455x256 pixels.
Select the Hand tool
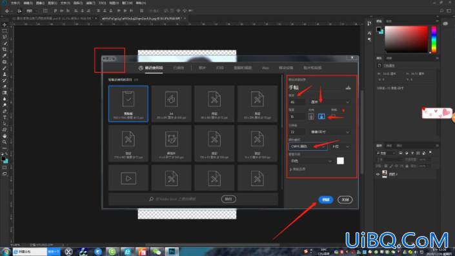click(x=5, y=136)
